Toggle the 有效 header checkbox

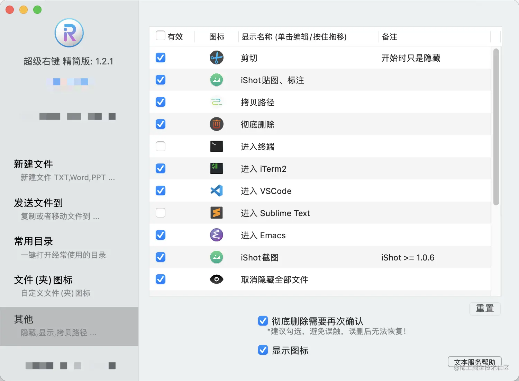coord(161,35)
